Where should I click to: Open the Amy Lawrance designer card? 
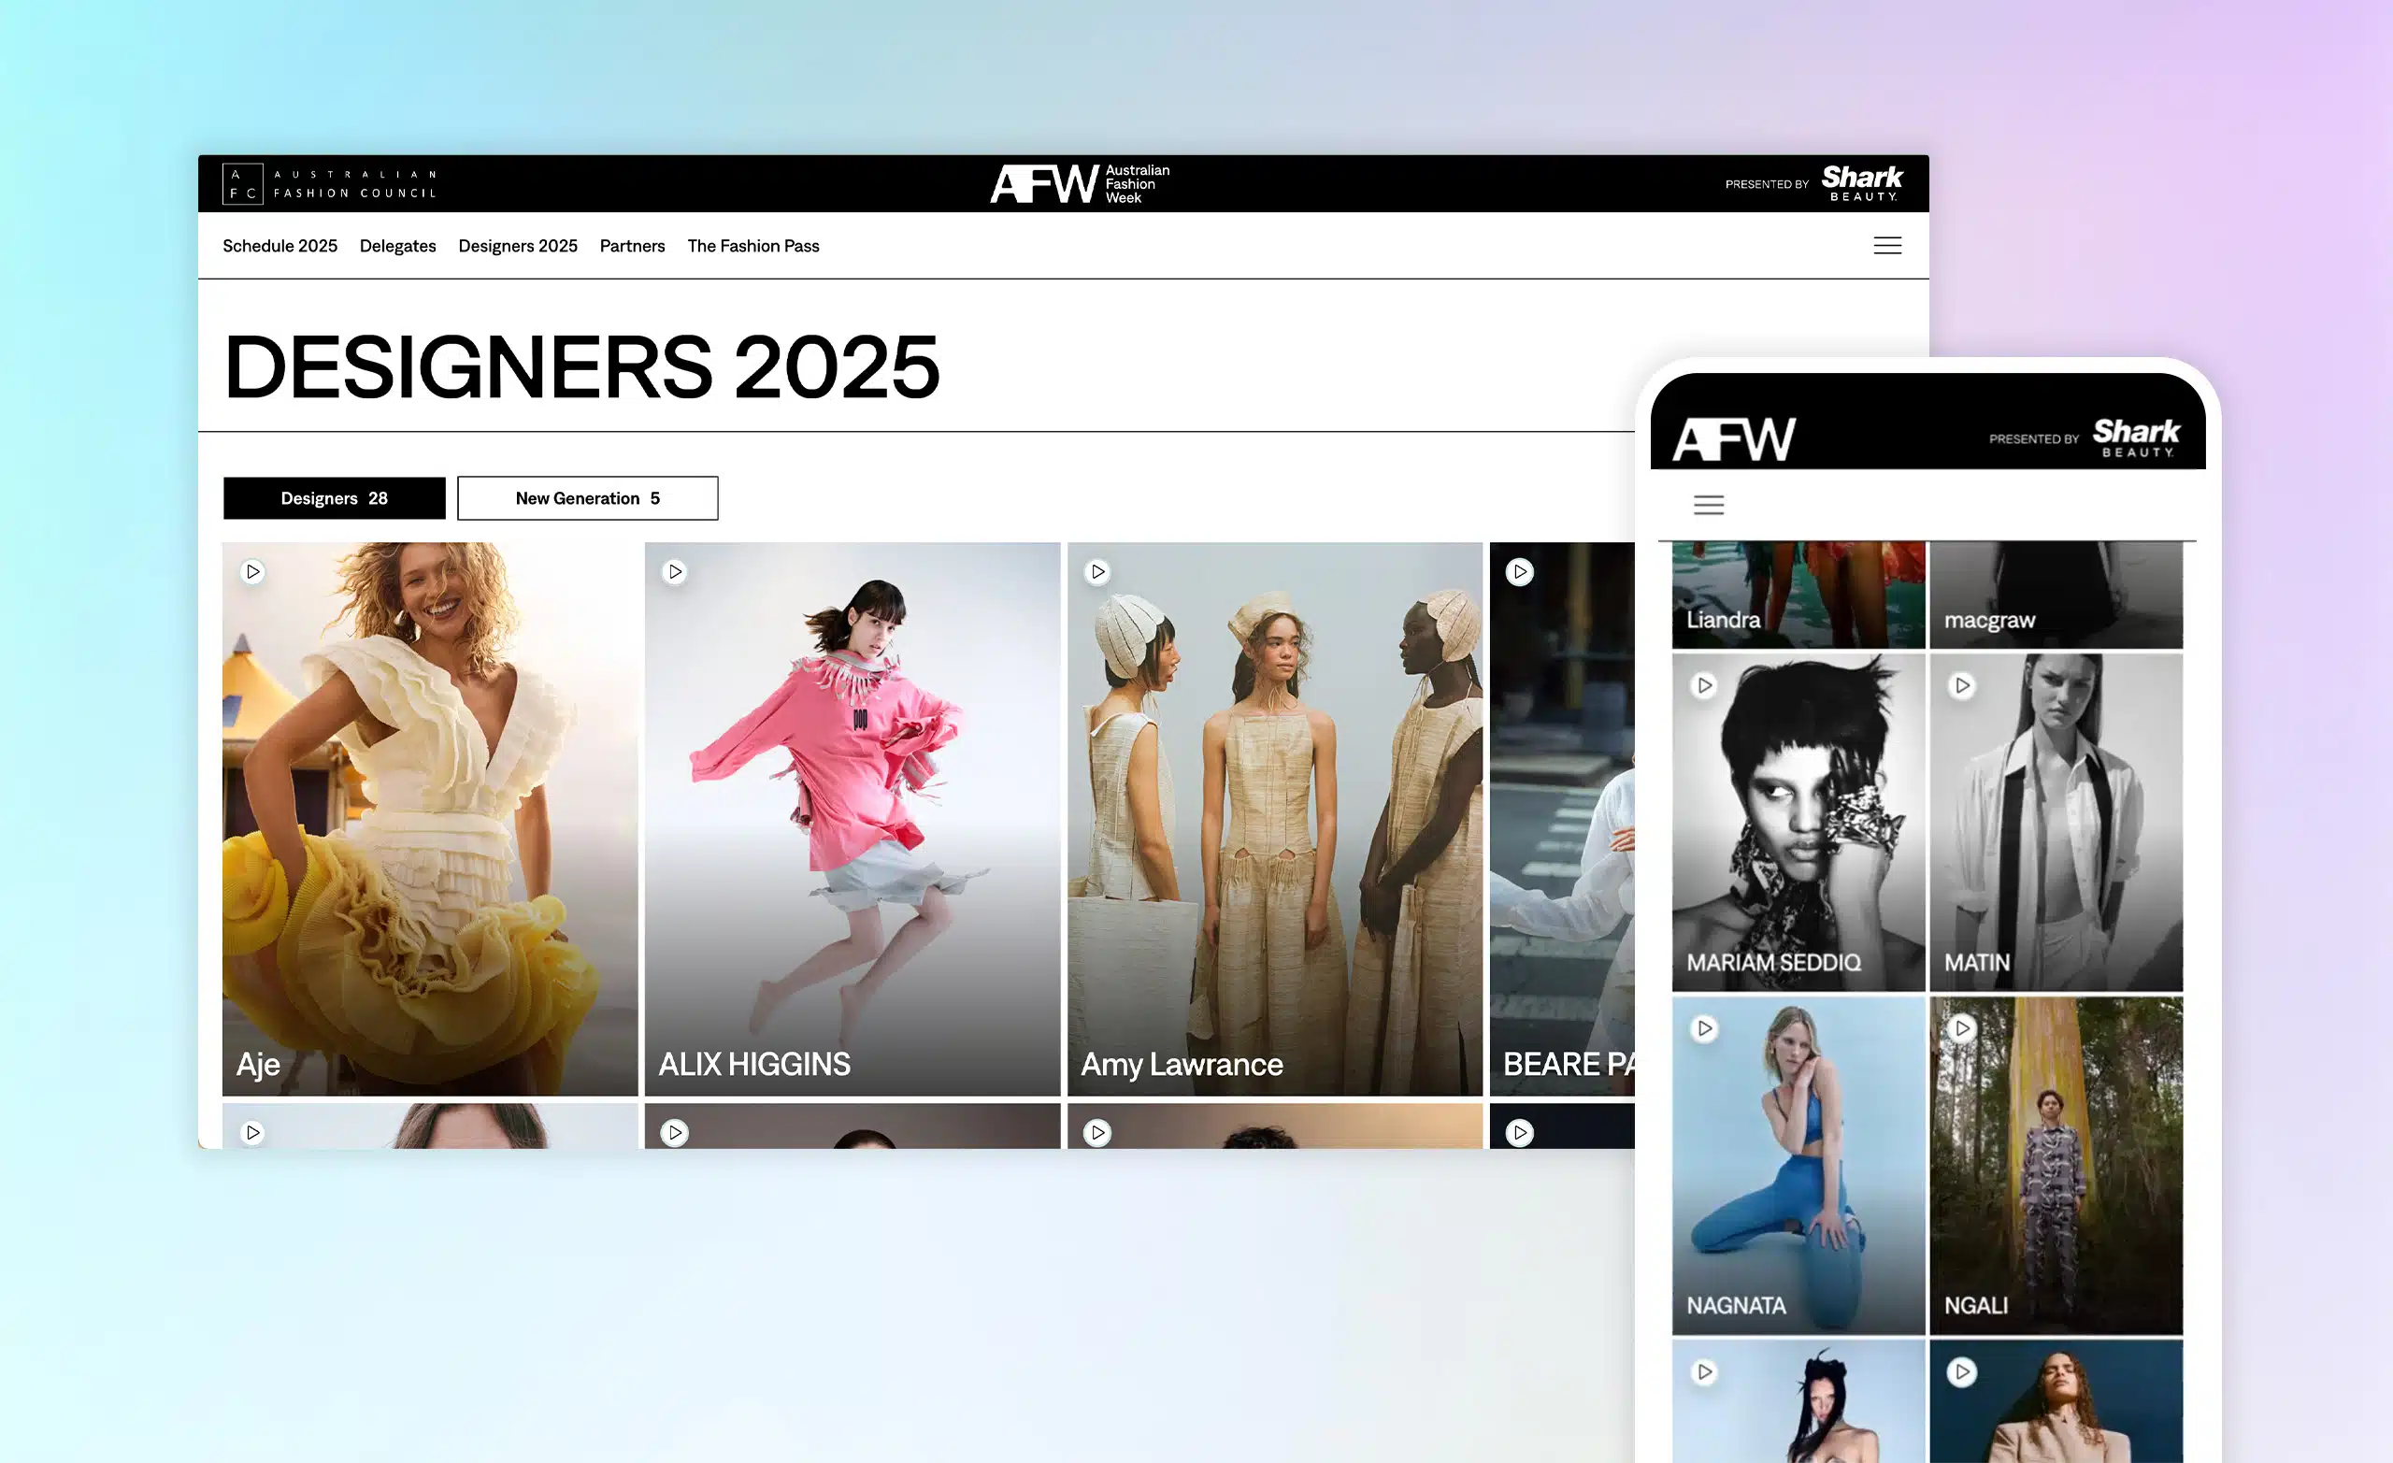click(x=1275, y=819)
